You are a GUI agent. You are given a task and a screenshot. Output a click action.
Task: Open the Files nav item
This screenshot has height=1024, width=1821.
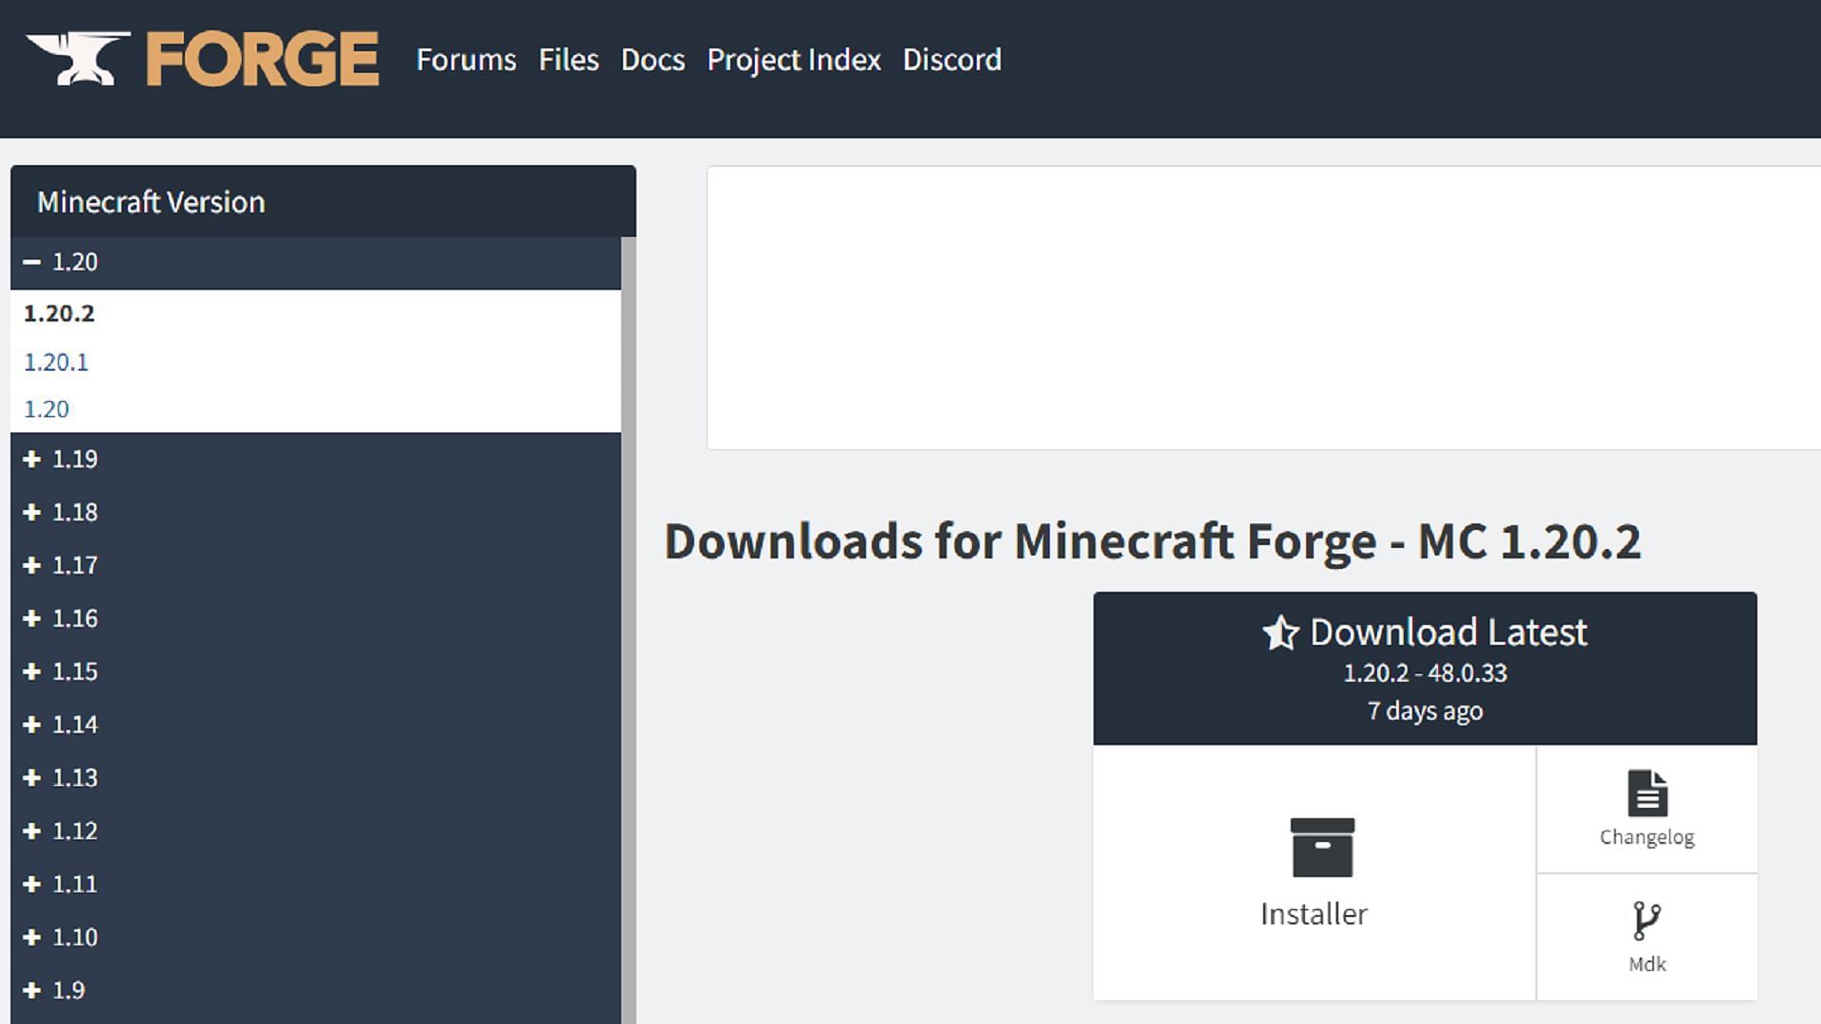pyautogui.click(x=568, y=60)
